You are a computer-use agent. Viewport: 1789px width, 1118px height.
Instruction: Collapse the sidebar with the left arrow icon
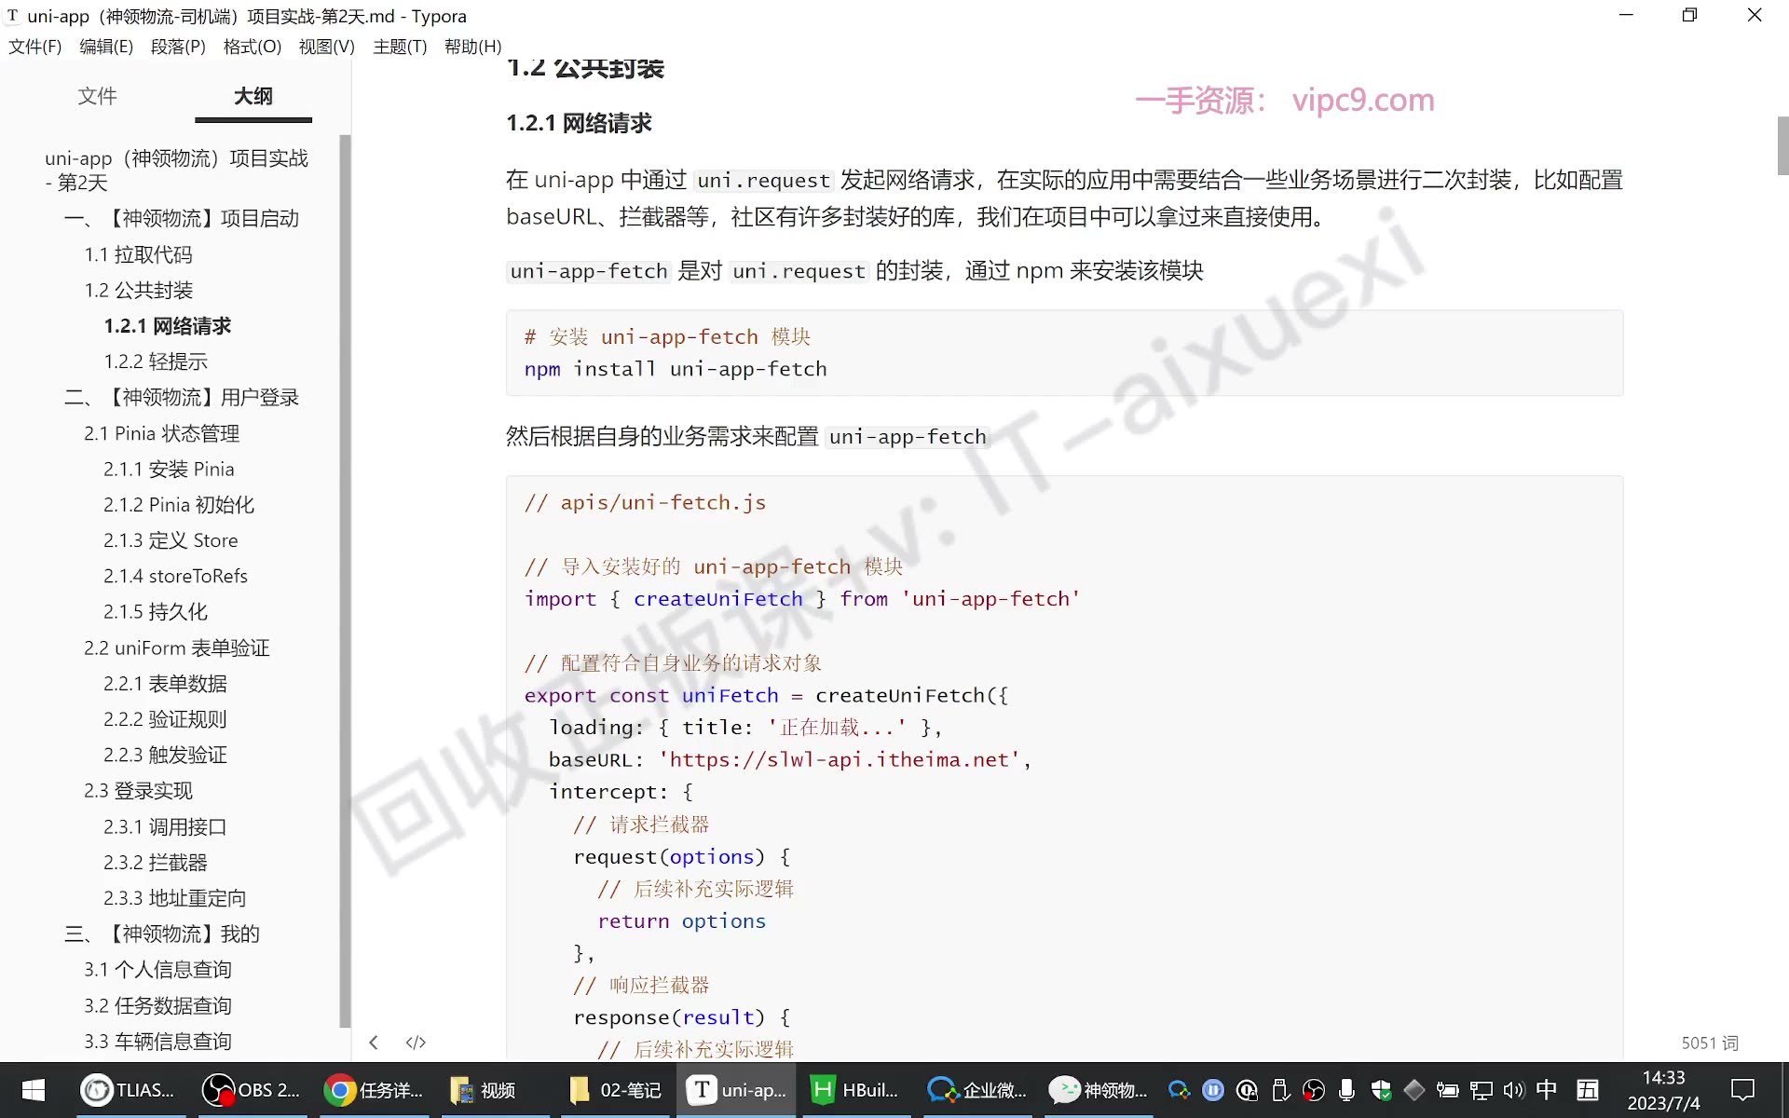[374, 1043]
